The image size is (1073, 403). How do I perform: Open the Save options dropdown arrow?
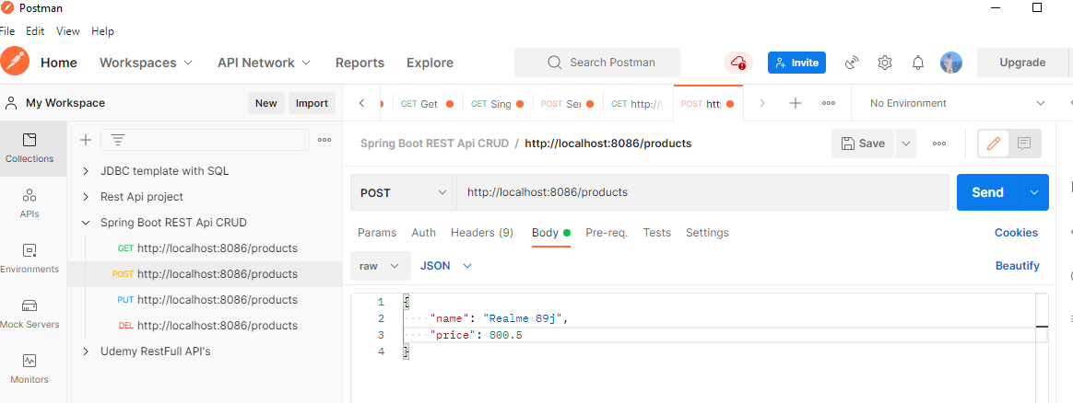(x=906, y=144)
